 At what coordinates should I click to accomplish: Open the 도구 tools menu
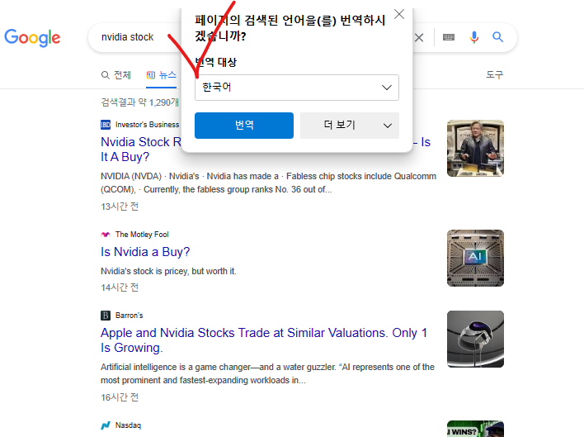495,74
